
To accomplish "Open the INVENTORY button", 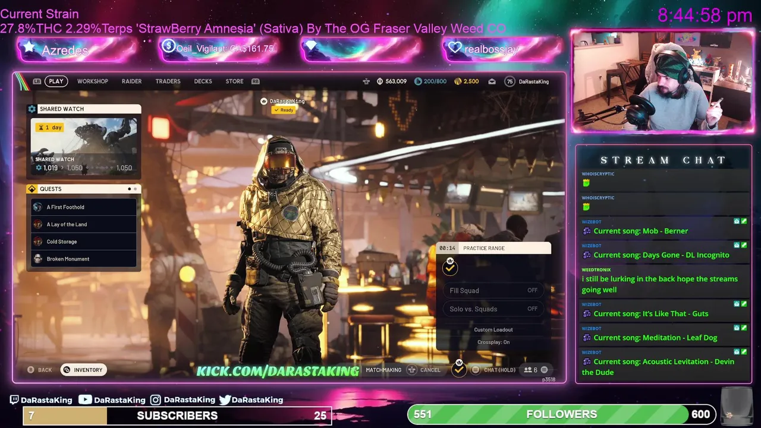I will (x=83, y=370).
